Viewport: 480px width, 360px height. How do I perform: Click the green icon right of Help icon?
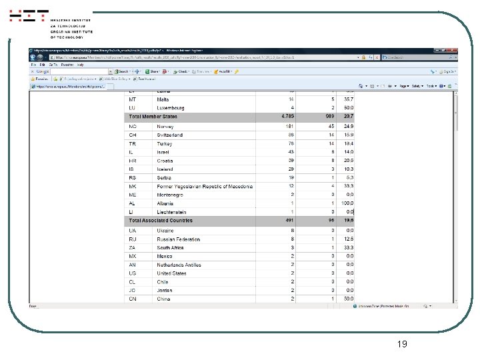[x=449, y=86]
